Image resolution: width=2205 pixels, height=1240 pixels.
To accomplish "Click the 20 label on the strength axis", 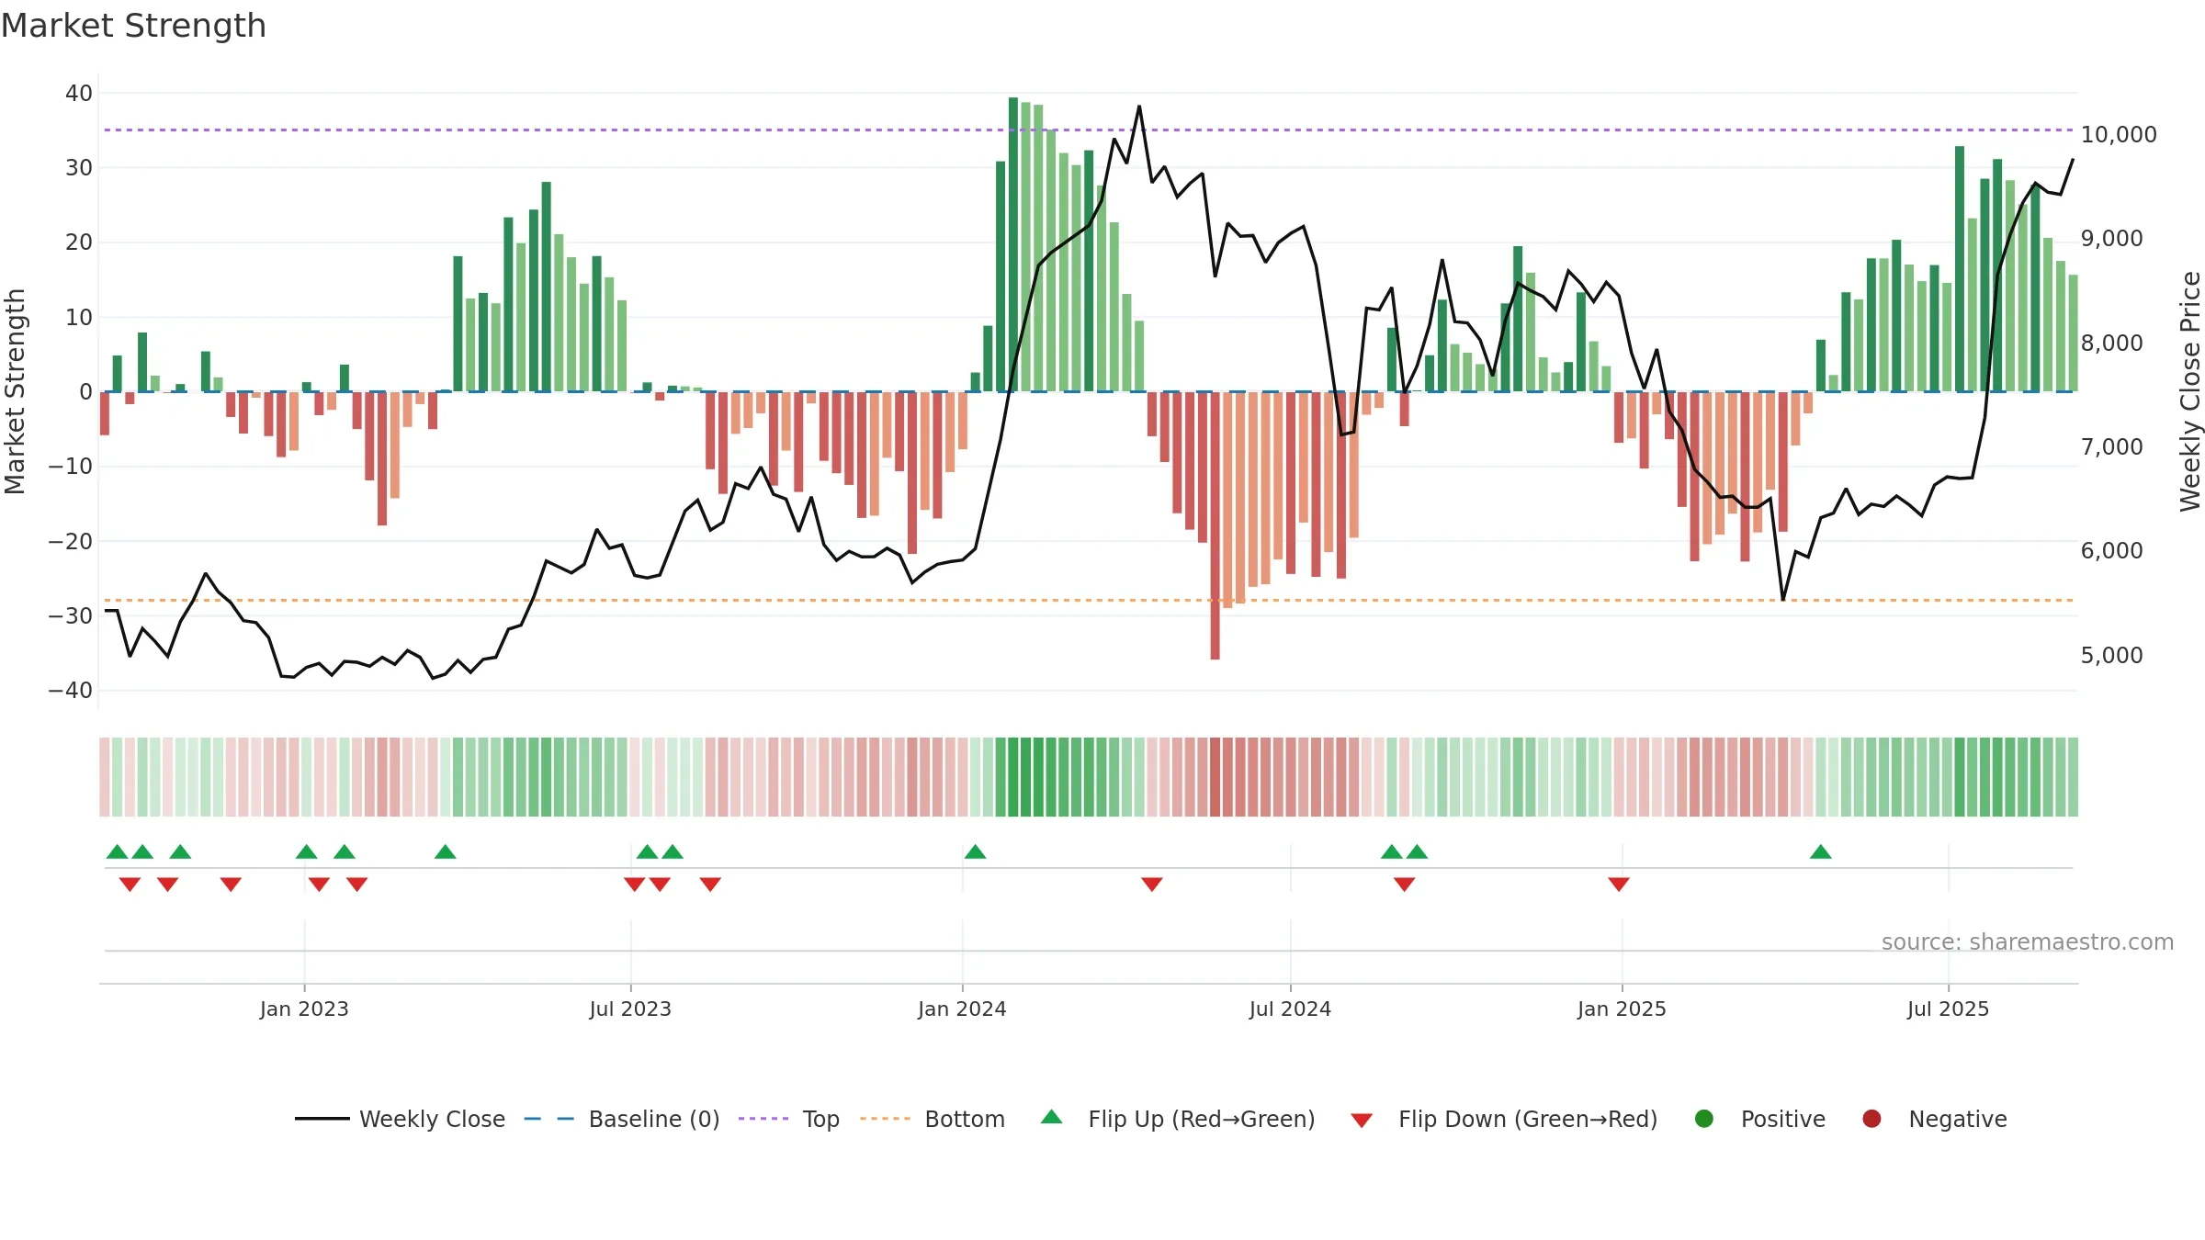I will coord(79,242).
